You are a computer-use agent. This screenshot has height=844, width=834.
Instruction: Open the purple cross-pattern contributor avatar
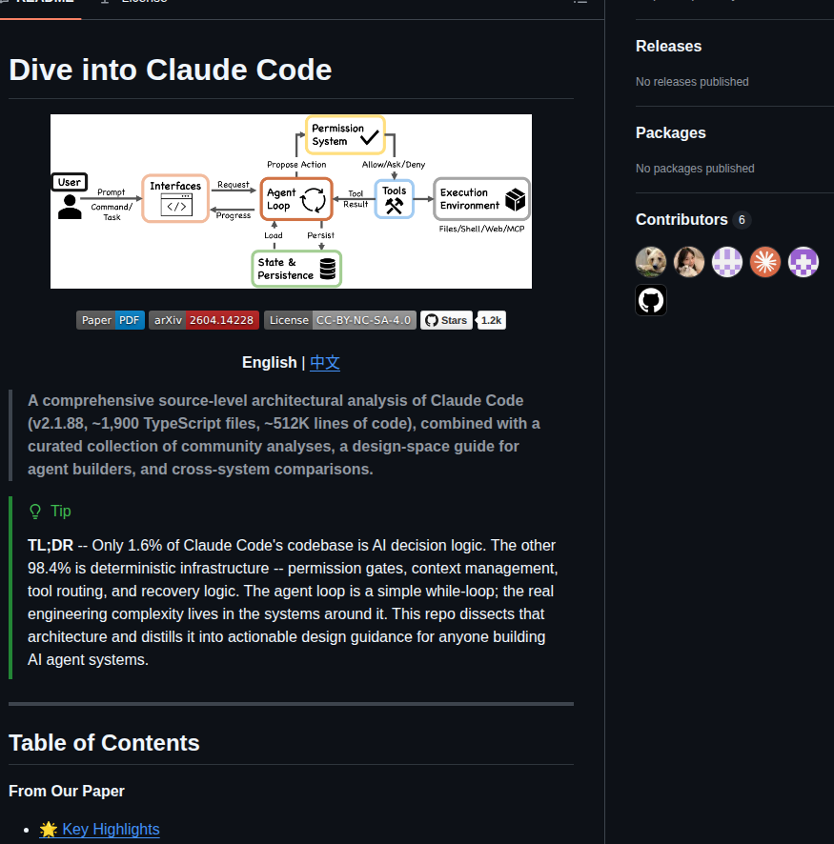point(803,262)
